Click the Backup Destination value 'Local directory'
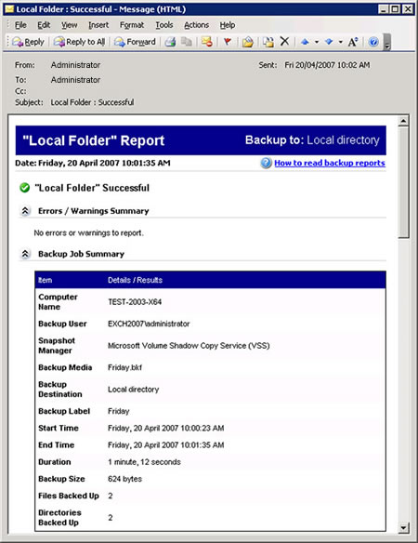 tap(133, 390)
